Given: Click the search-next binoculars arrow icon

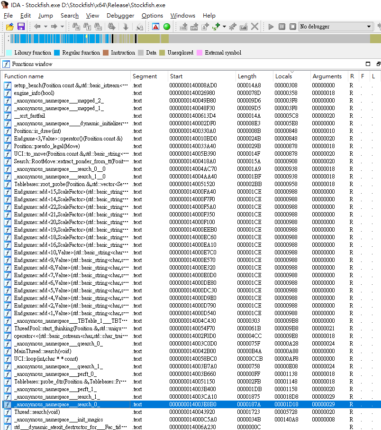Looking at the screenshot, I should 111,27.
